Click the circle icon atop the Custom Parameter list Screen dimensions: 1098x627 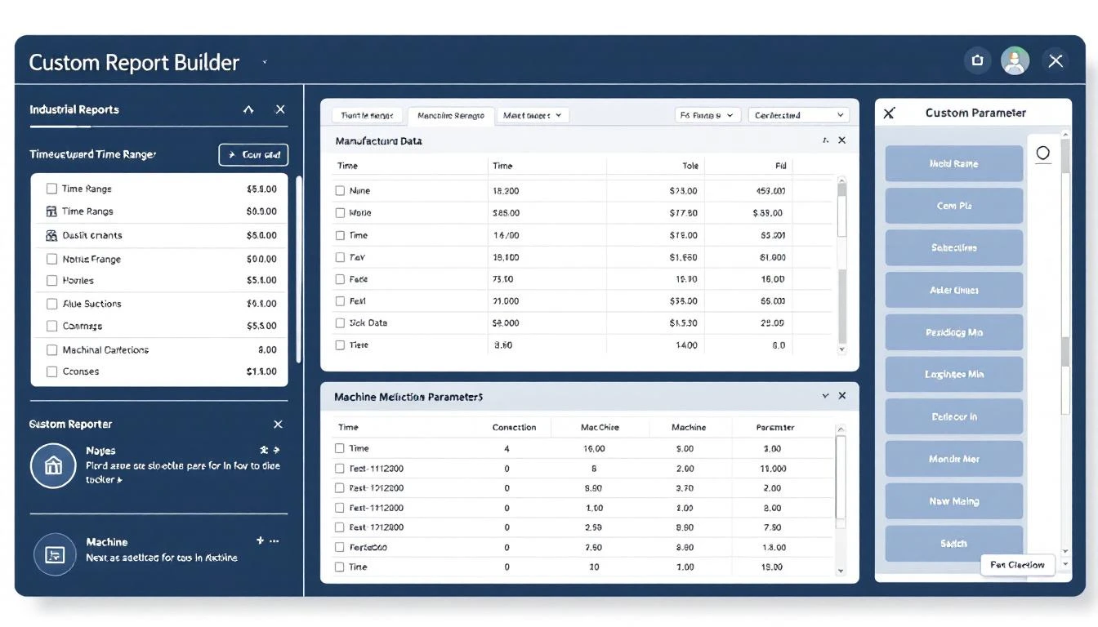[x=1042, y=152]
